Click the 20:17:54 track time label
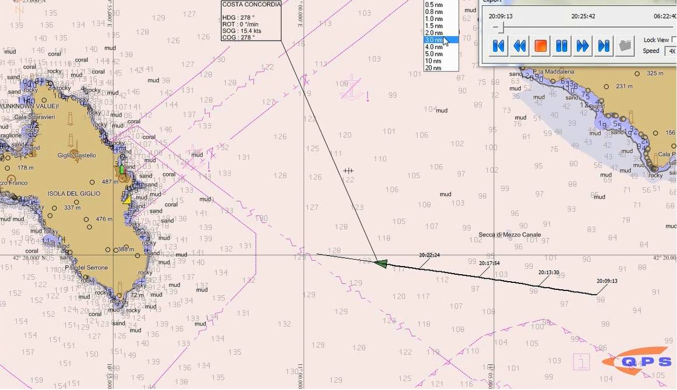Image resolution: width=677 pixels, height=390 pixels. click(x=489, y=263)
